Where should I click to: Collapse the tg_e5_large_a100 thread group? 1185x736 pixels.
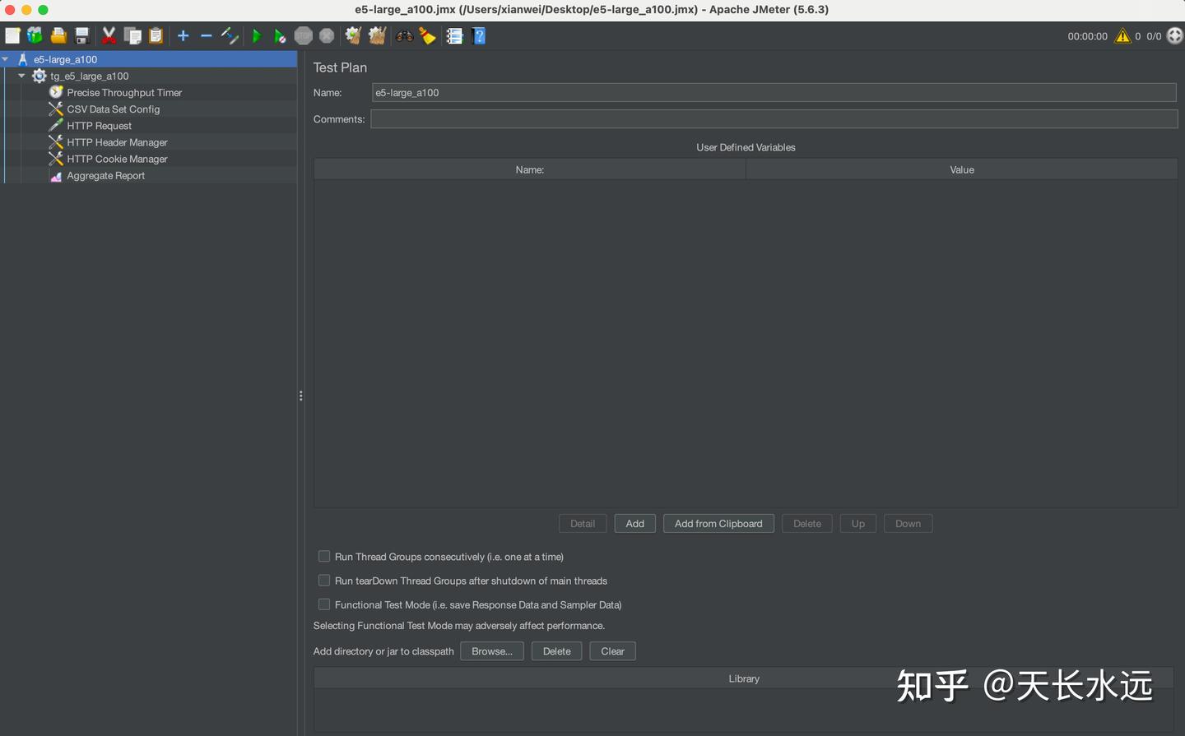21,76
